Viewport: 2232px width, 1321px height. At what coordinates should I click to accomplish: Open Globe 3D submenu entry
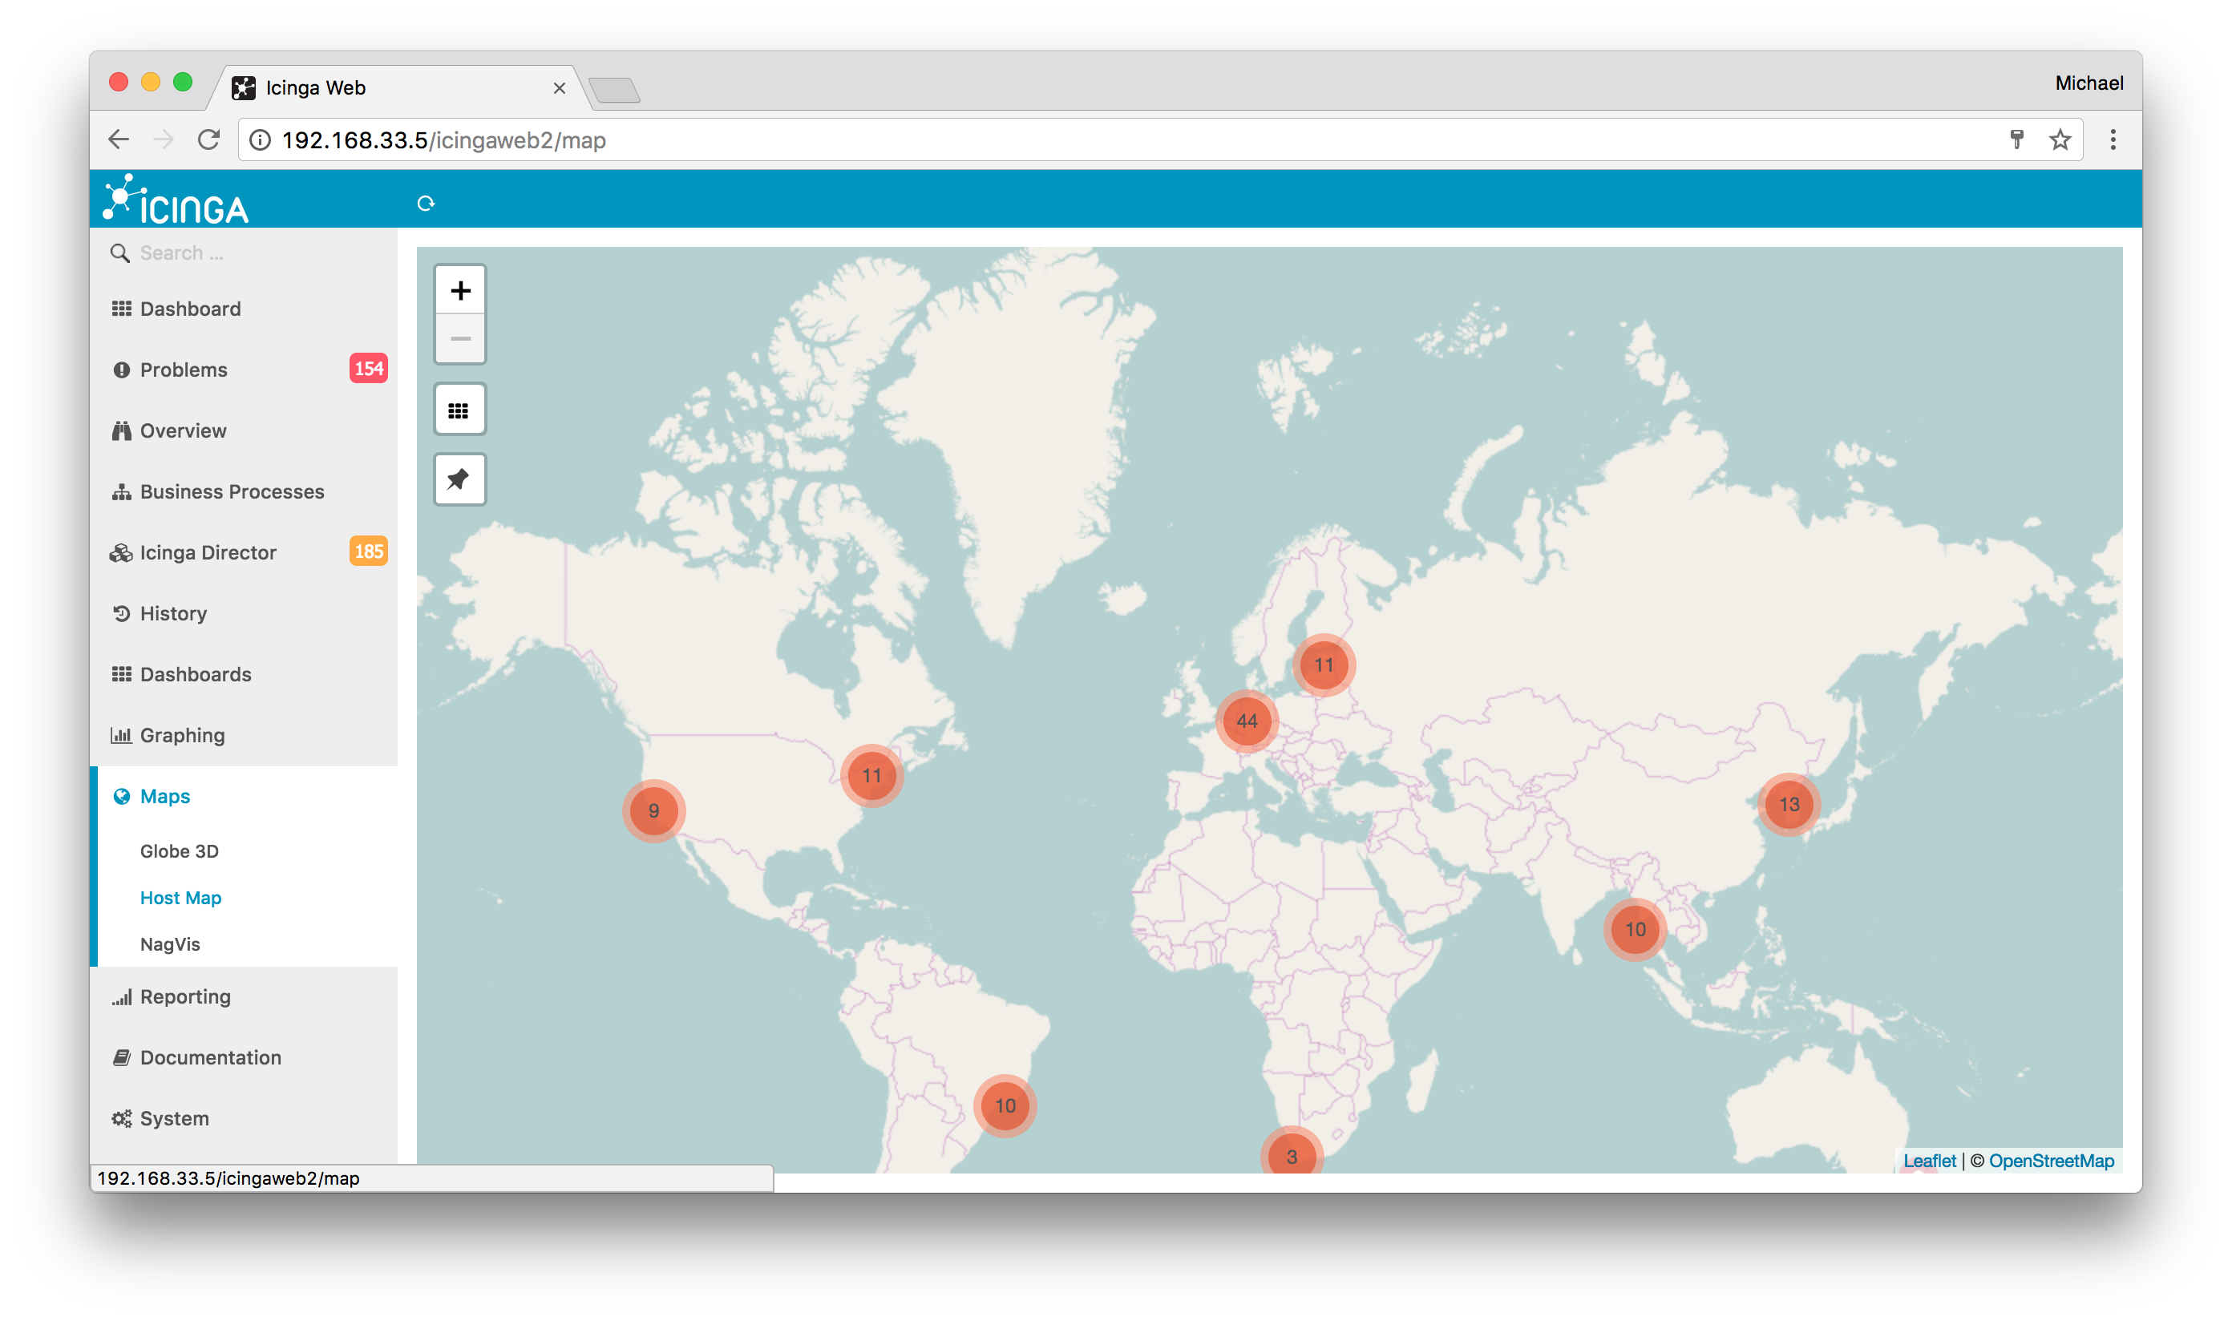[x=179, y=851]
